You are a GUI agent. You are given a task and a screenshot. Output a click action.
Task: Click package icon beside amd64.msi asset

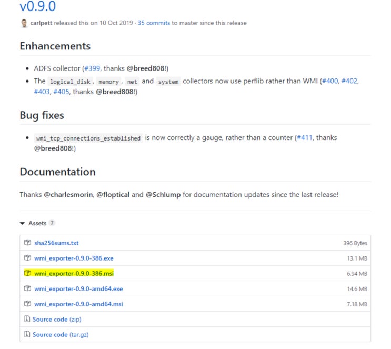(x=28, y=304)
